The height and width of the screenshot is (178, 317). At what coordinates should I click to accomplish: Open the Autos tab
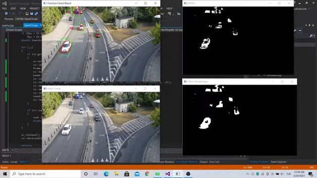(5, 162)
